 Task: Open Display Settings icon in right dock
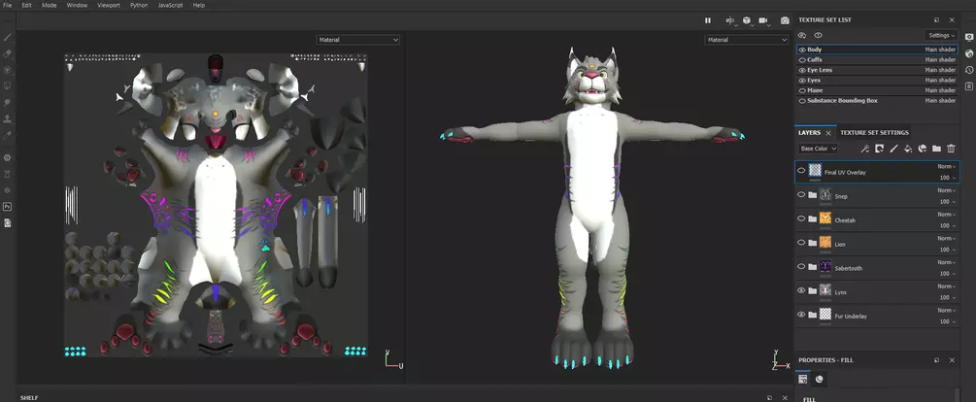(x=969, y=37)
